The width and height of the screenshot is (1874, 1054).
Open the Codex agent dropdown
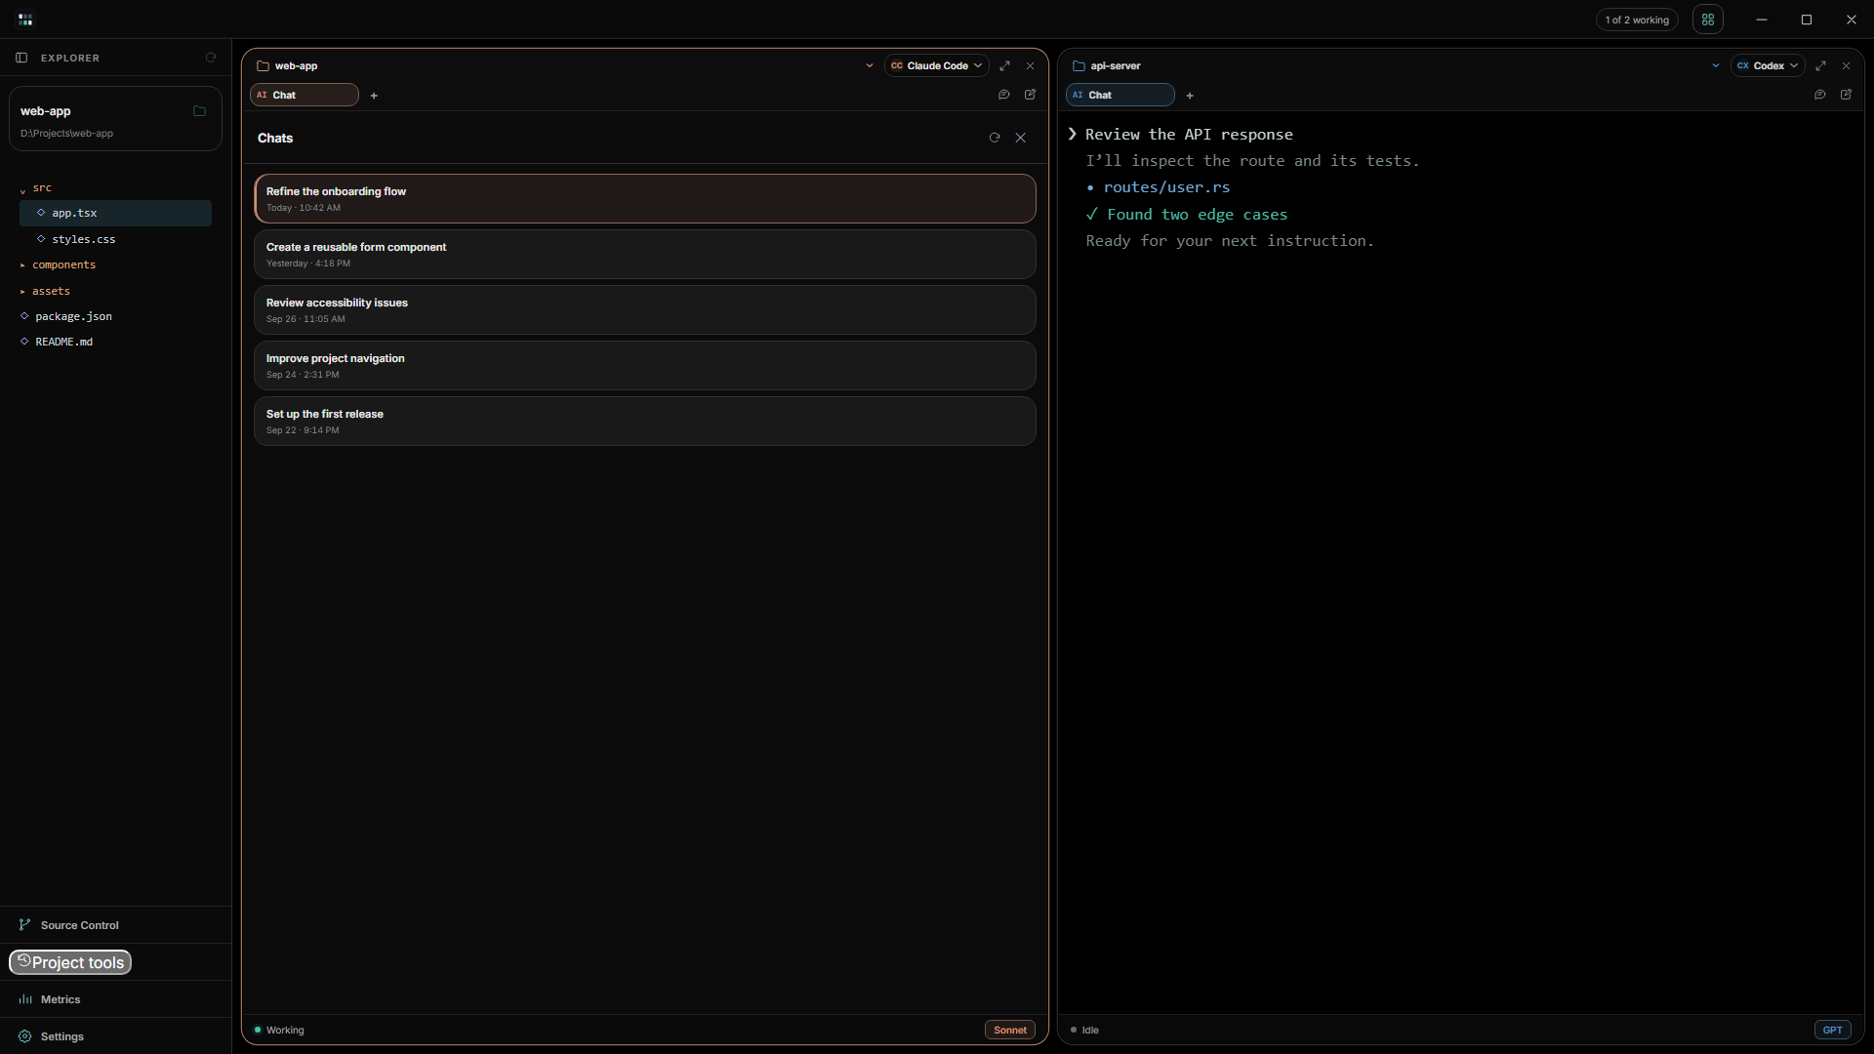(x=1767, y=65)
